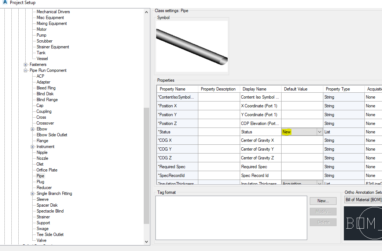
Task: Click the BOM annotation preview image
Action: click(x=363, y=223)
